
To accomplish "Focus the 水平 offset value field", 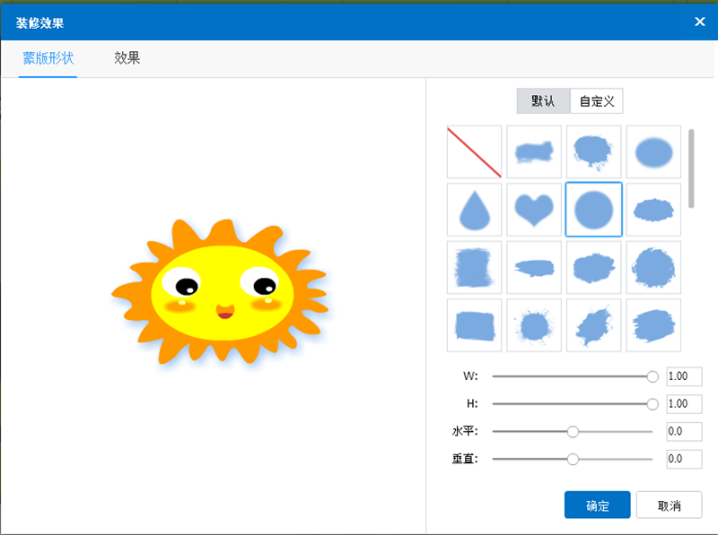I will (684, 432).
